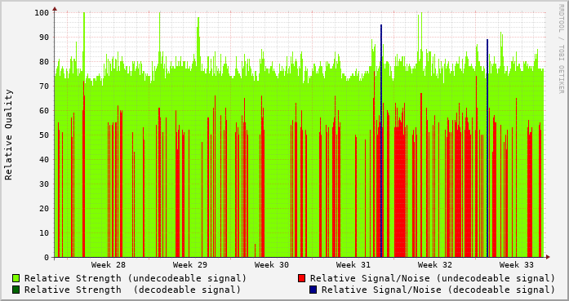Screen dimensions: 569x301
Task: Select the Week 28 axis label
Action: (108, 265)
